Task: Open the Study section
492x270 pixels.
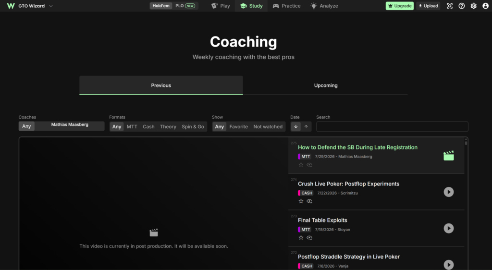Action: (x=251, y=6)
